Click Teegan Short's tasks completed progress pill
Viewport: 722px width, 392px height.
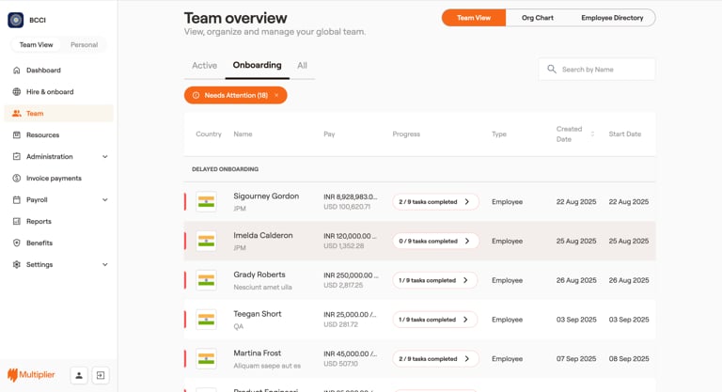(434, 320)
